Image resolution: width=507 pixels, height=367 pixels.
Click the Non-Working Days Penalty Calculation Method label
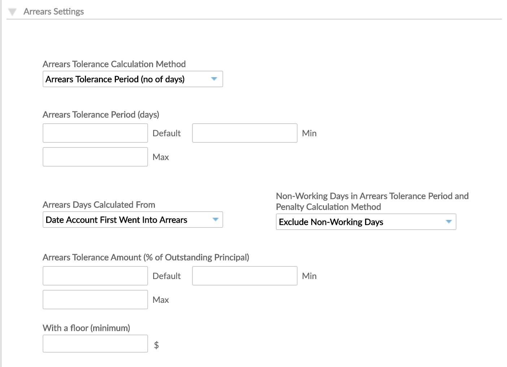(x=372, y=202)
